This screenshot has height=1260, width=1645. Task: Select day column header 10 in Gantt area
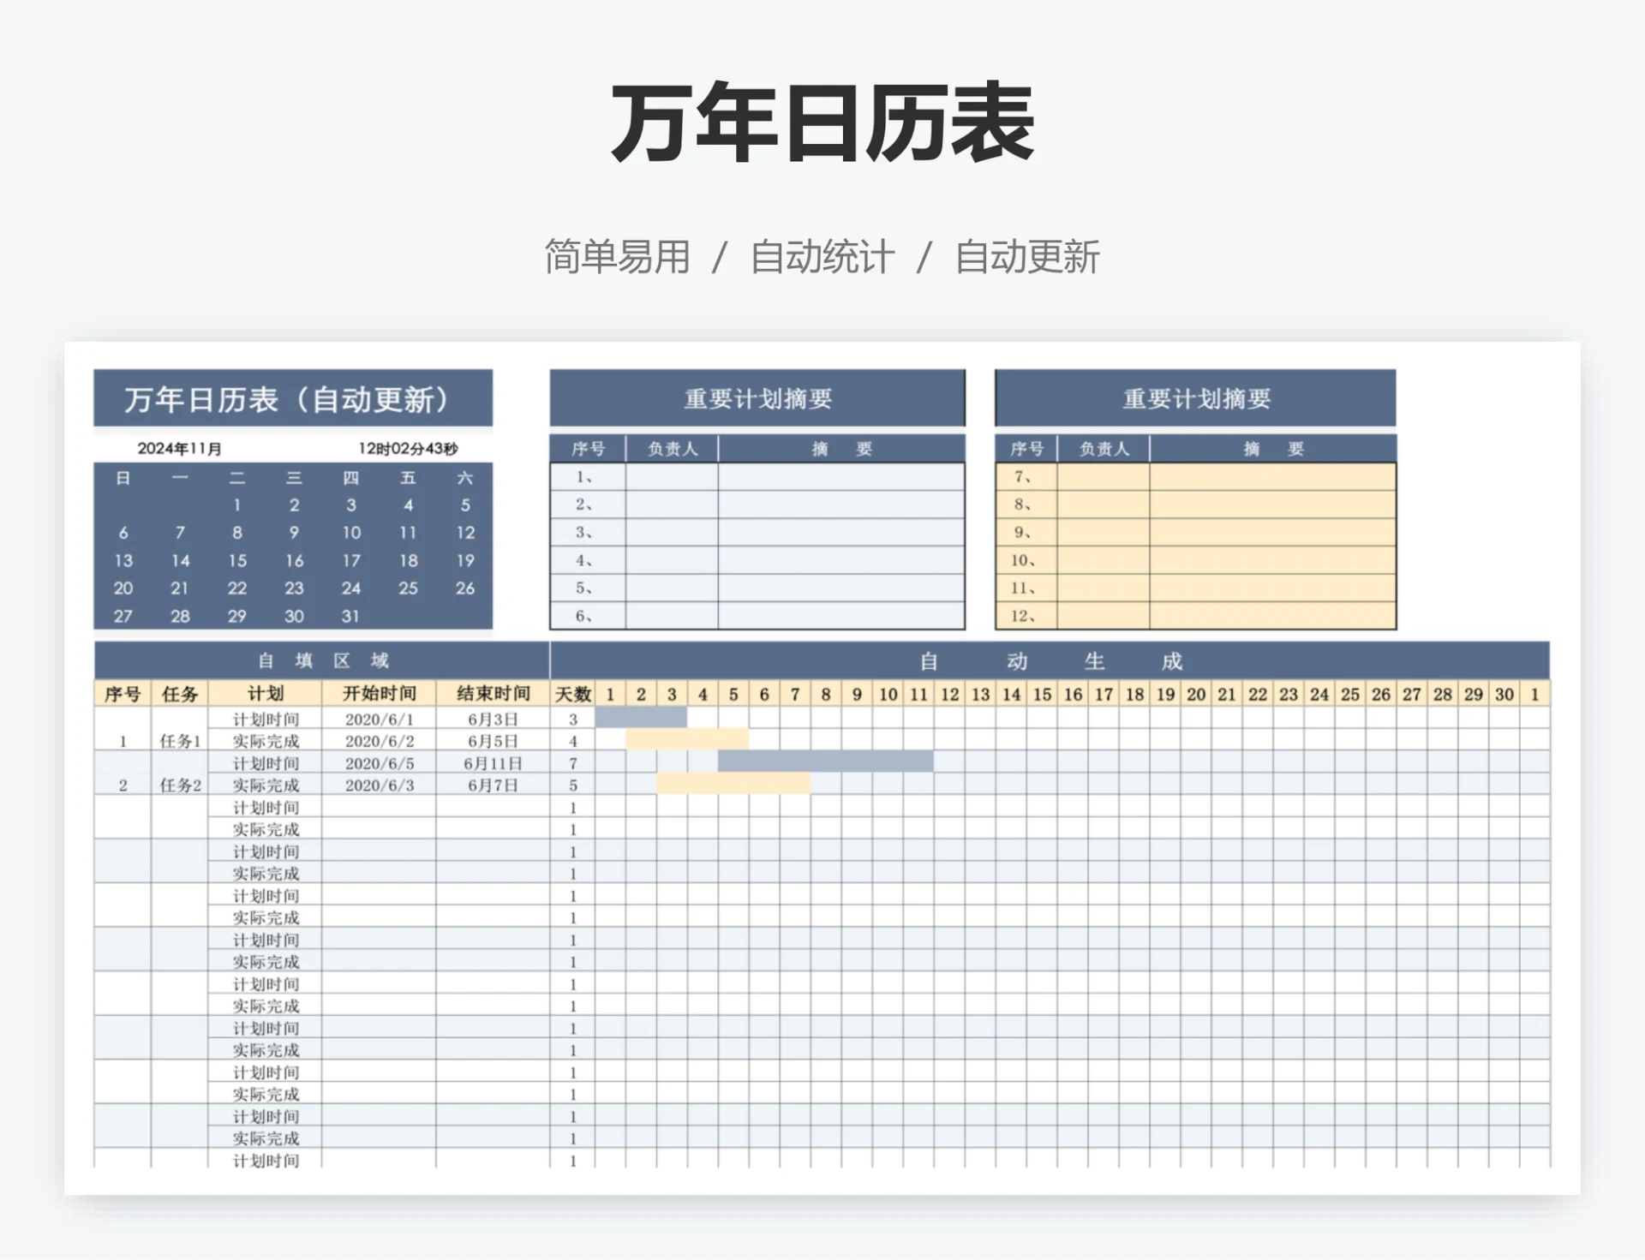[x=889, y=694]
